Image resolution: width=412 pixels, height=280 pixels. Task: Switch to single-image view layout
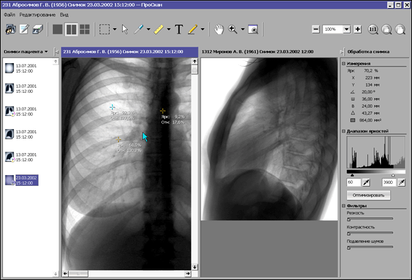pyautogui.click(x=58, y=30)
